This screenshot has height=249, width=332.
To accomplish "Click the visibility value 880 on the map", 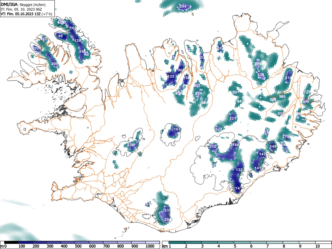I will [205, 103].
